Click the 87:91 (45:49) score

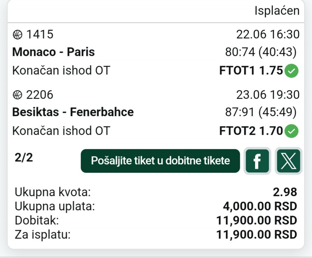pyautogui.click(x=261, y=112)
